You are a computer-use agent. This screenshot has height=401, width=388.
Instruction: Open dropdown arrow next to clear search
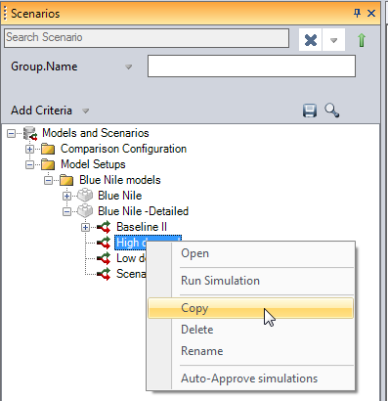(333, 40)
